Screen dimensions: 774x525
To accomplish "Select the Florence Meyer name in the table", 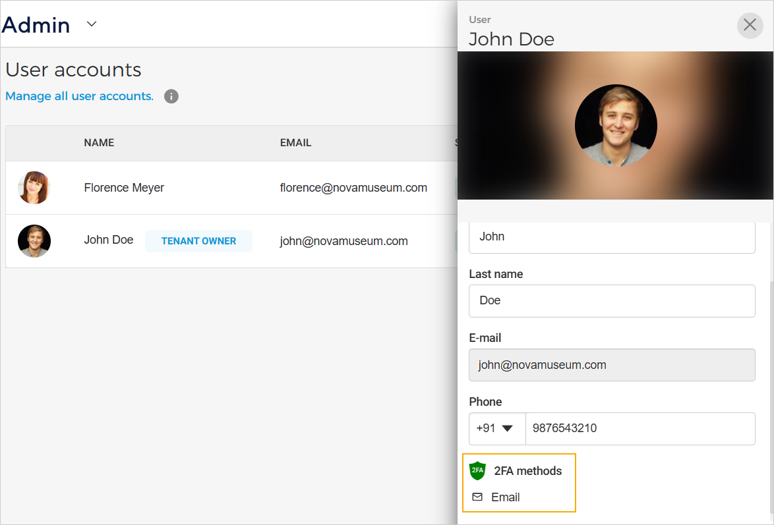I will point(124,188).
